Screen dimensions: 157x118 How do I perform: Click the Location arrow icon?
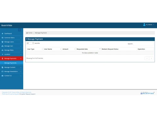(3, 54)
